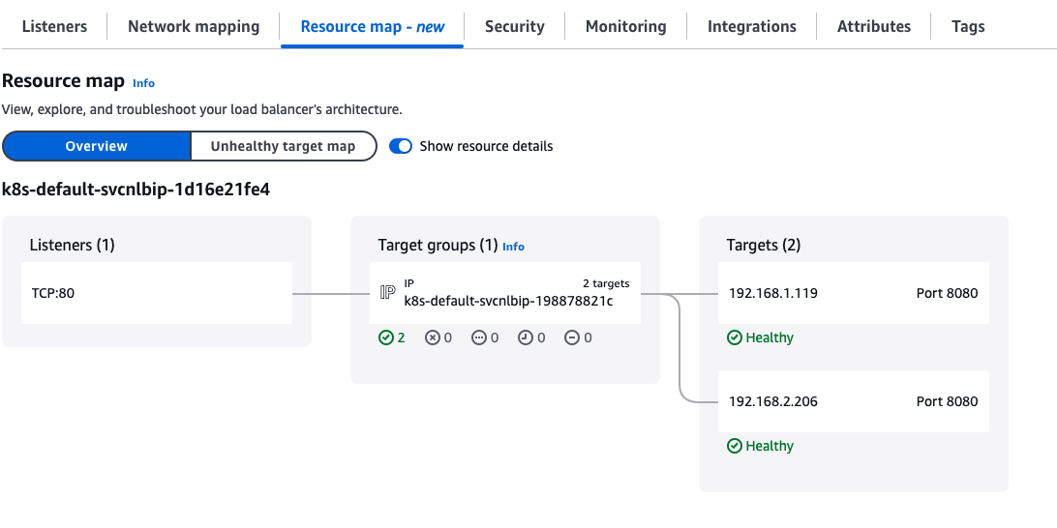This screenshot has width=1057, height=528.
Task: Click the draining status minus icon
Action: [x=571, y=337]
